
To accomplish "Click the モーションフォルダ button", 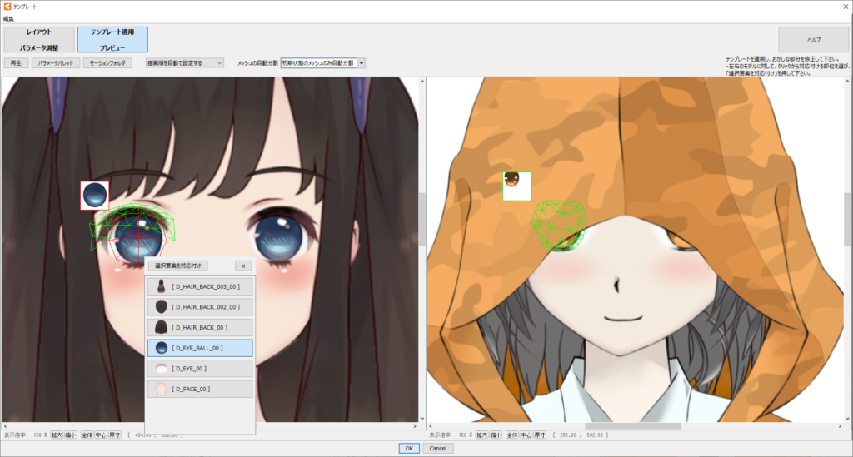I will coord(107,63).
